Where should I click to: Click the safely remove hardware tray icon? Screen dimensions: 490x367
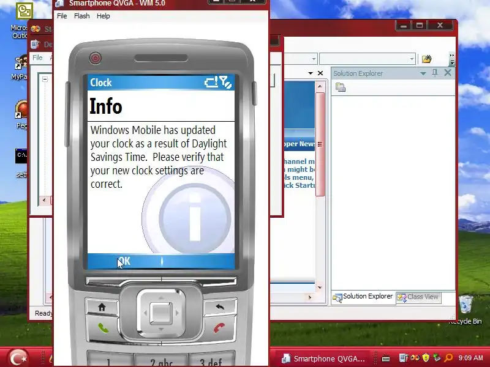[437, 358]
